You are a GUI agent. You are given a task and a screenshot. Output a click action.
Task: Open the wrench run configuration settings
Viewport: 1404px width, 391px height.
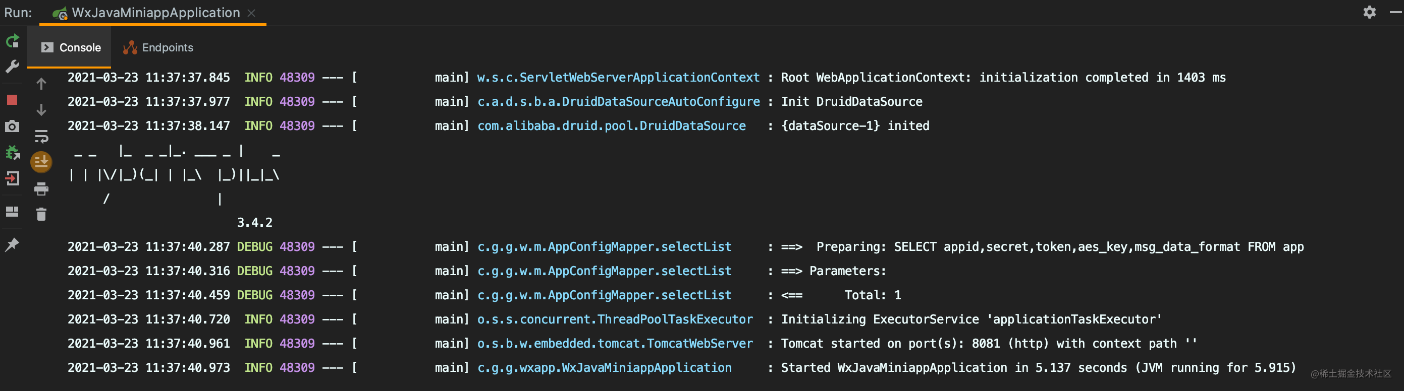12,67
